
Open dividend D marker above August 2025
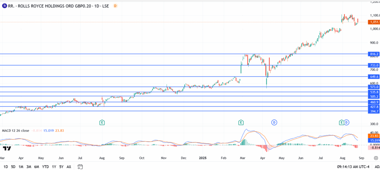[x=346, y=122]
